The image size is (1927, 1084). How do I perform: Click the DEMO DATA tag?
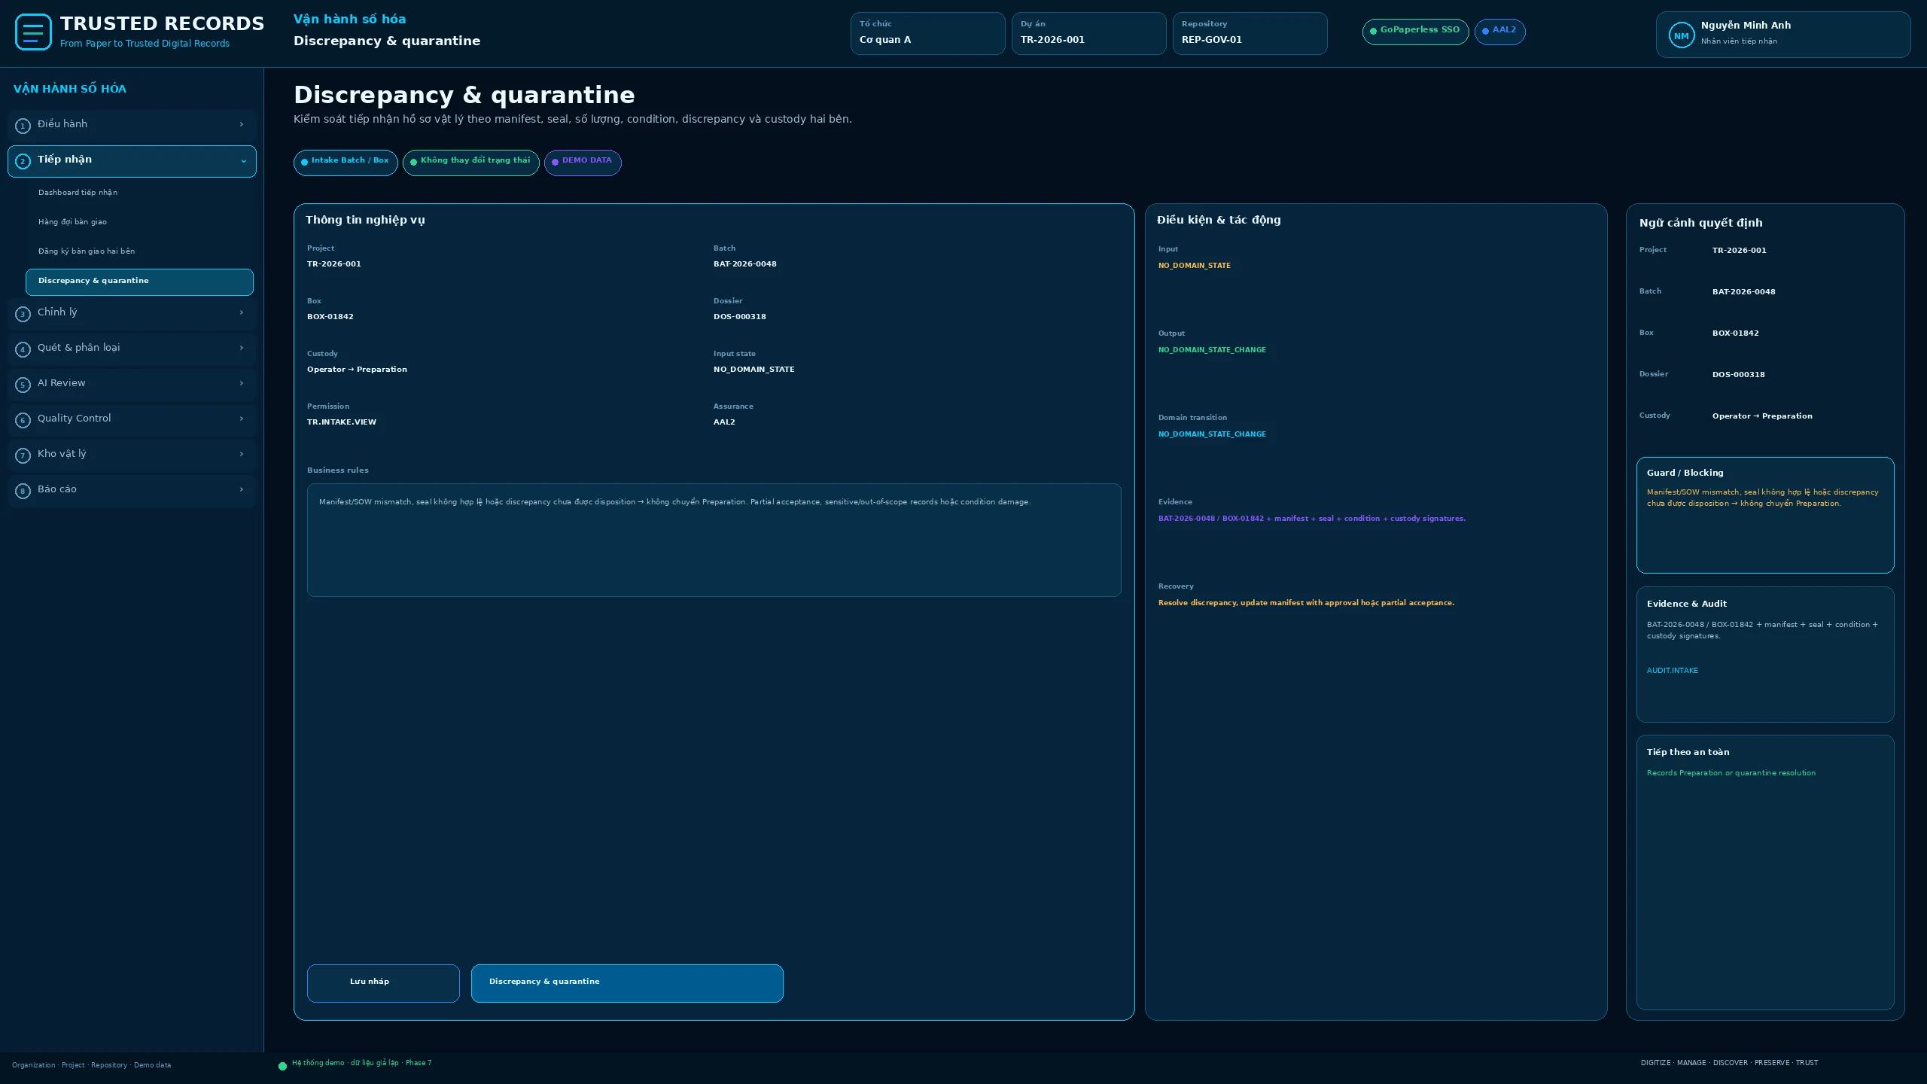[x=583, y=163]
